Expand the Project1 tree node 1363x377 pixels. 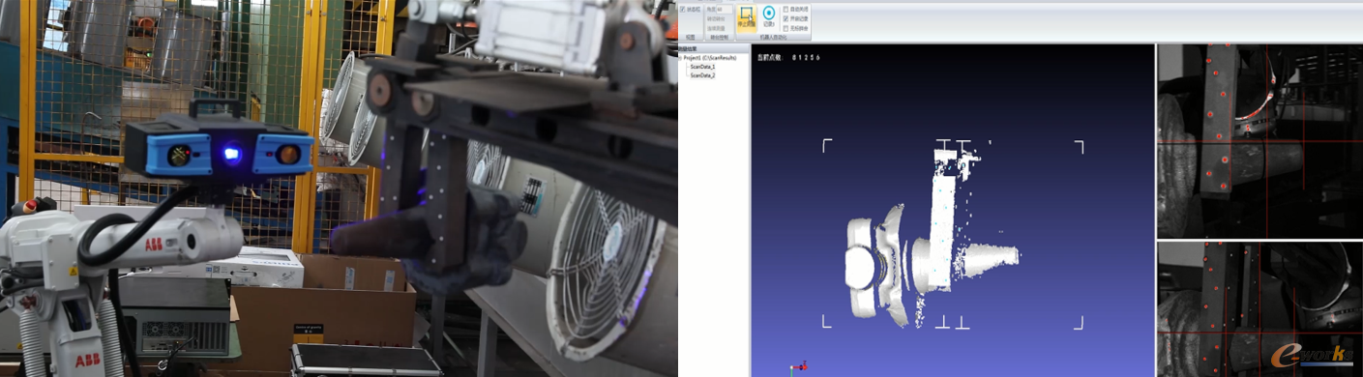[680, 58]
